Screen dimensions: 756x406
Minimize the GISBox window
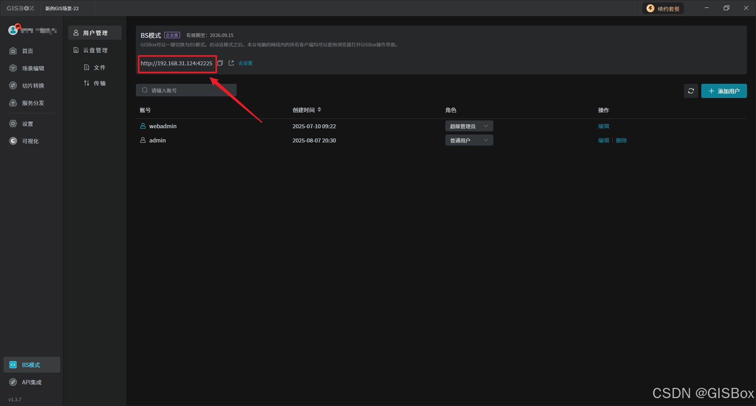tap(707, 8)
